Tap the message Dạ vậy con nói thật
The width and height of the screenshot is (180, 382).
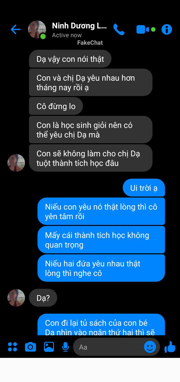pos(70,59)
